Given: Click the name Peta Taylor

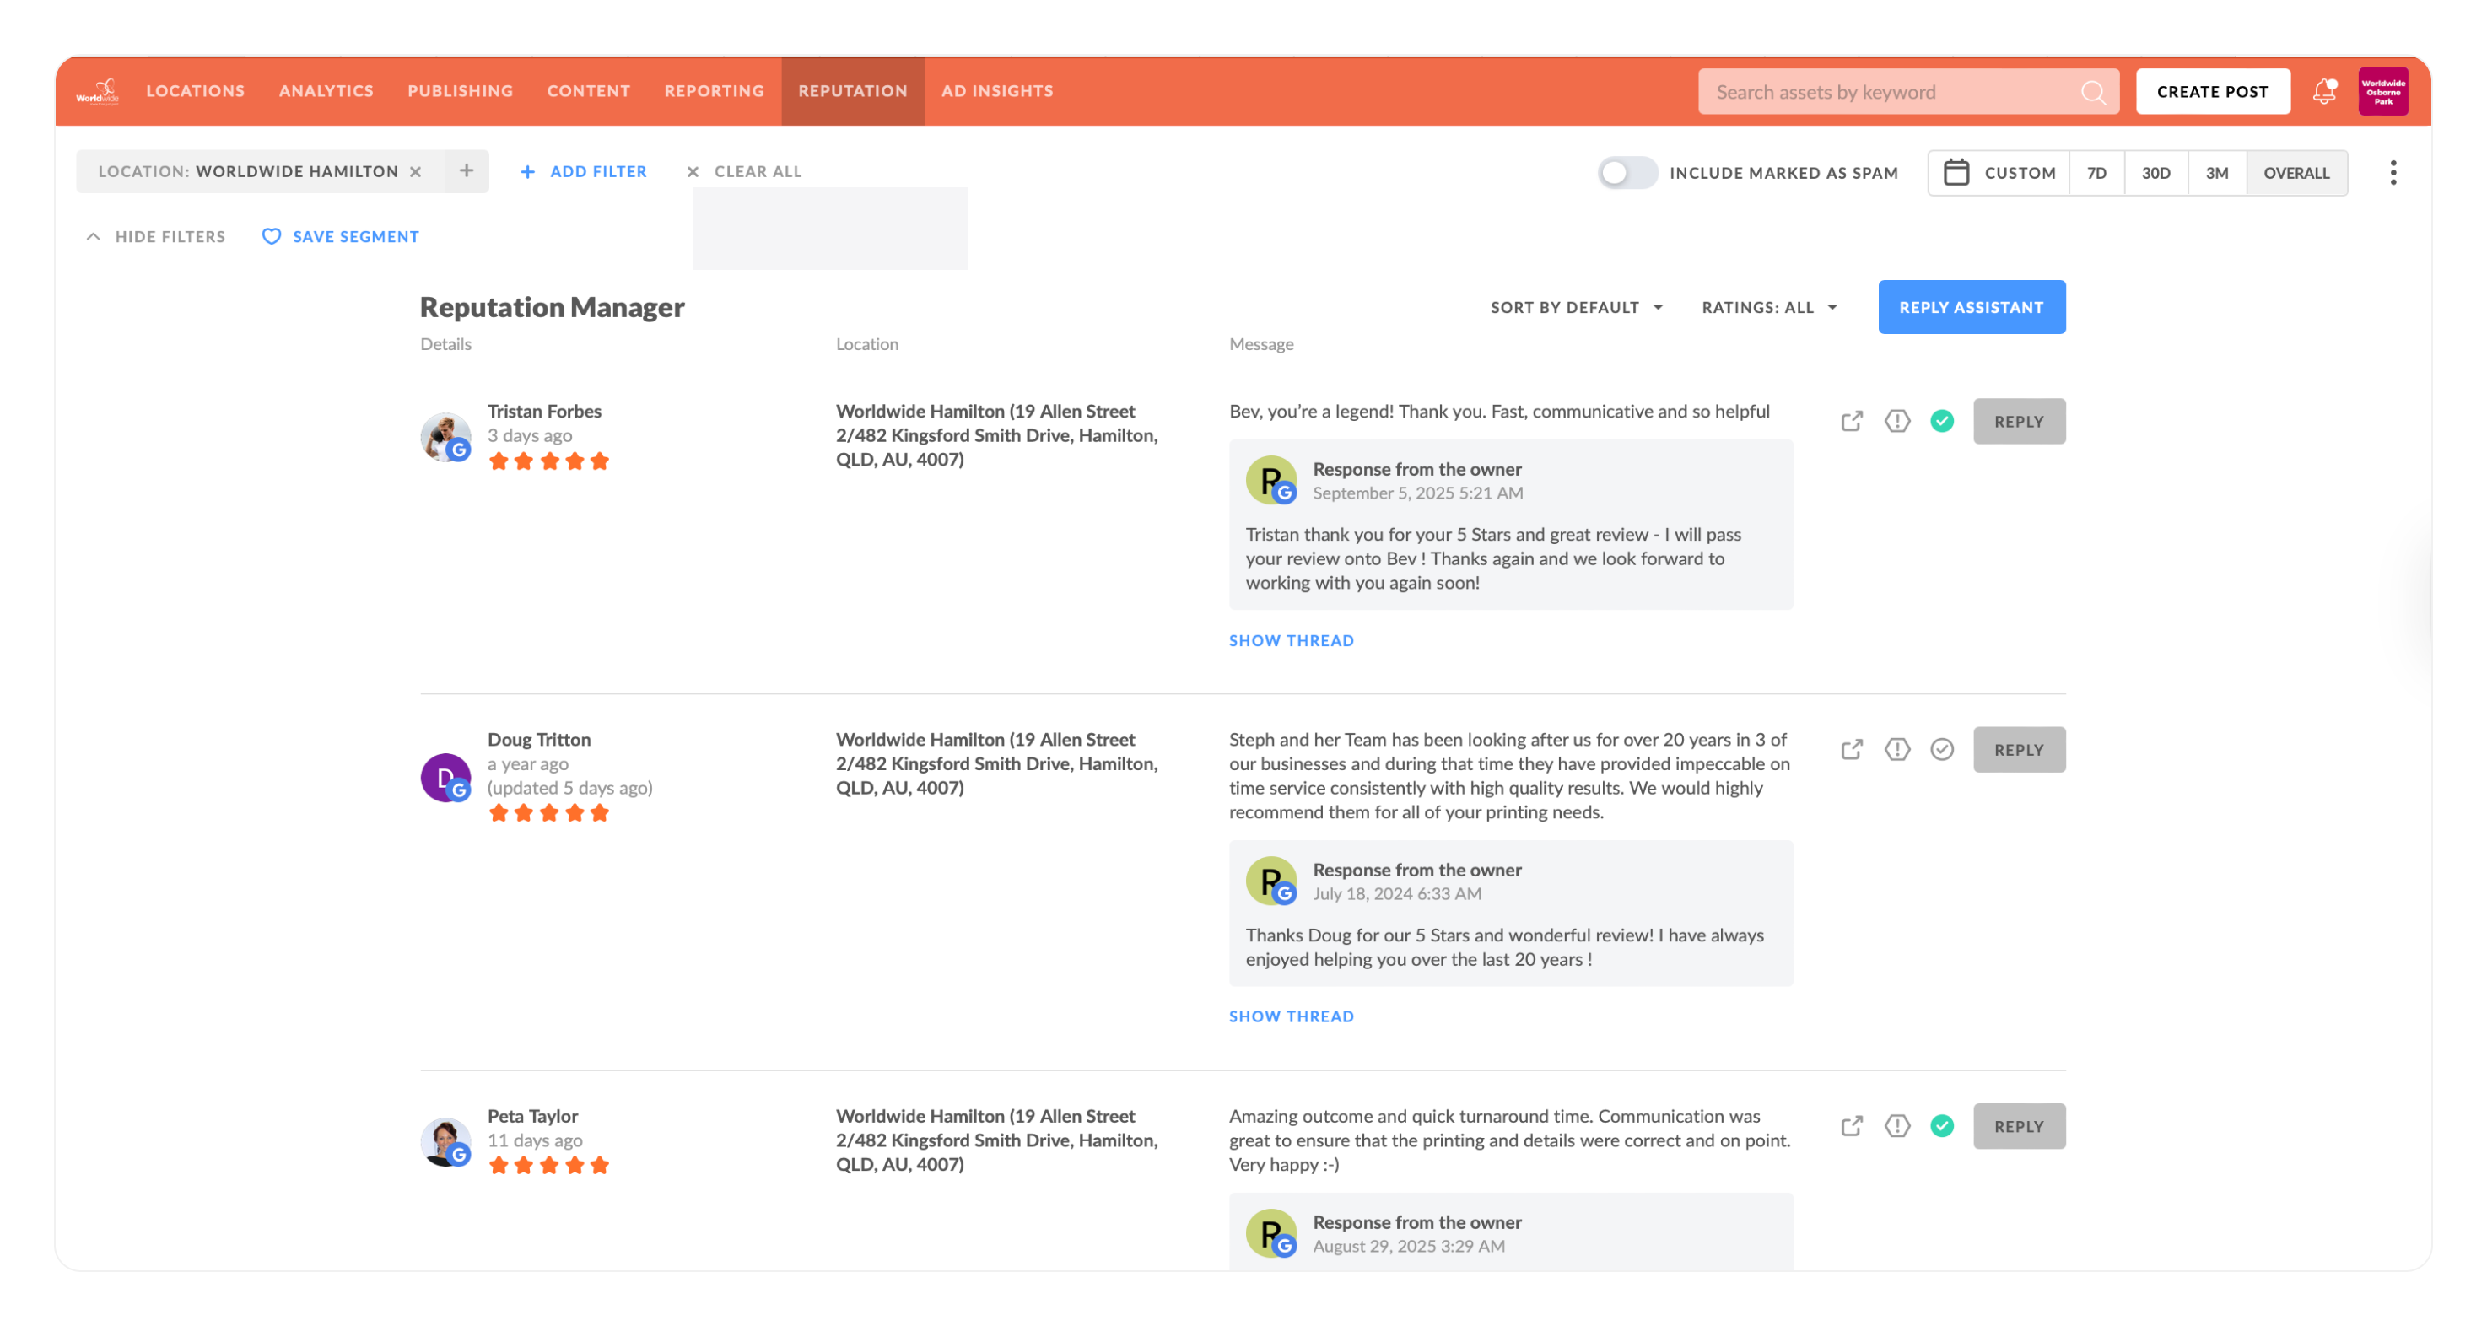Looking at the screenshot, I should coord(532,1116).
